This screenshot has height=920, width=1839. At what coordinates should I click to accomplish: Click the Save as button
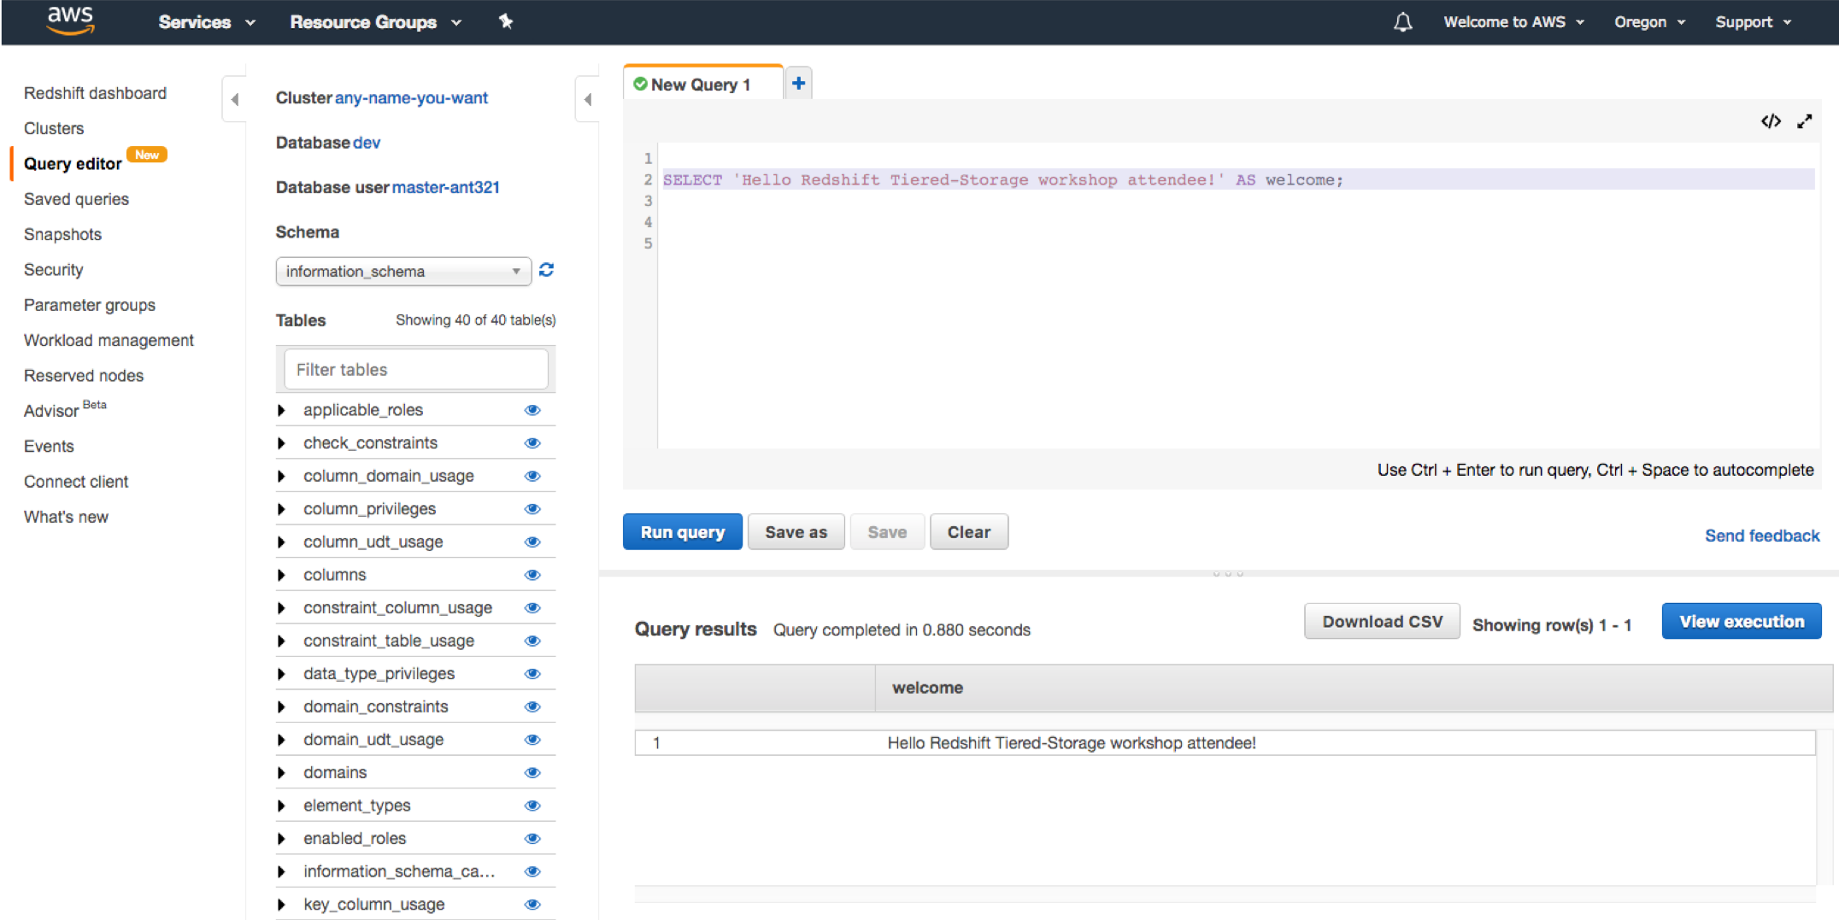point(796,532)
